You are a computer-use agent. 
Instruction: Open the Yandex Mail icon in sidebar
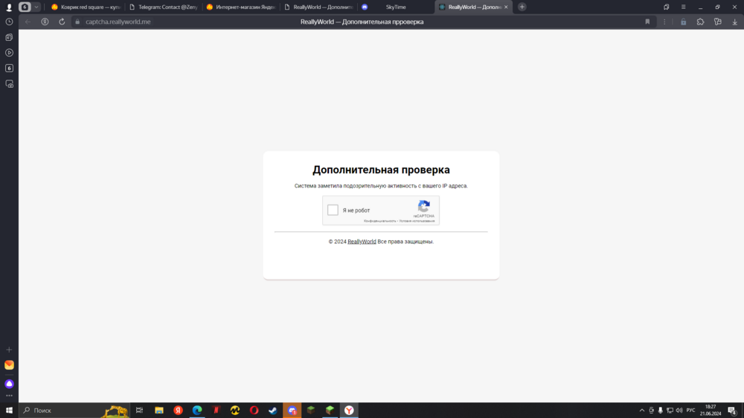click(9, 365)
